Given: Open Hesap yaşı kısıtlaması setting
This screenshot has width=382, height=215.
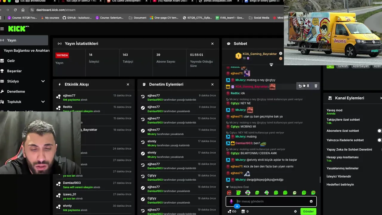Looking at the screenshot, I should tap(343, 159).
